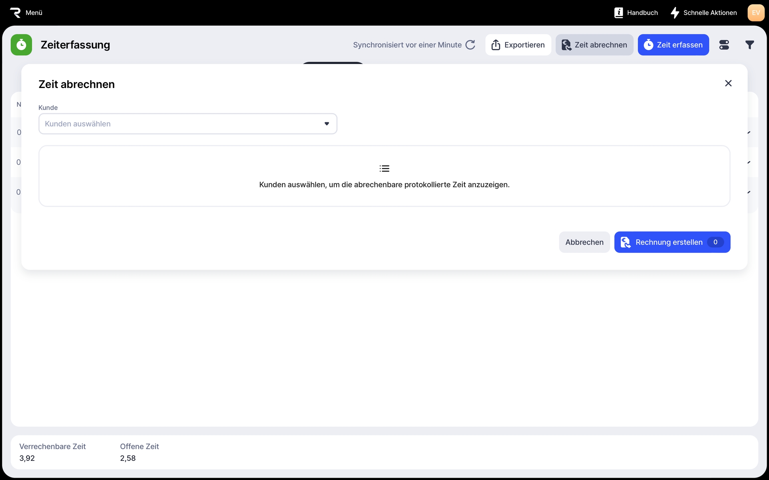Open Schnelle Aktionen lightning menu

704,13
